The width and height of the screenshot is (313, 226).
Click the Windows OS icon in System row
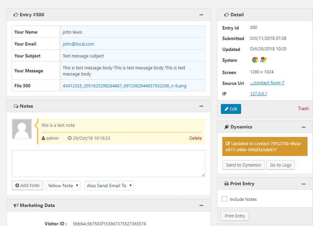(264, 60)
